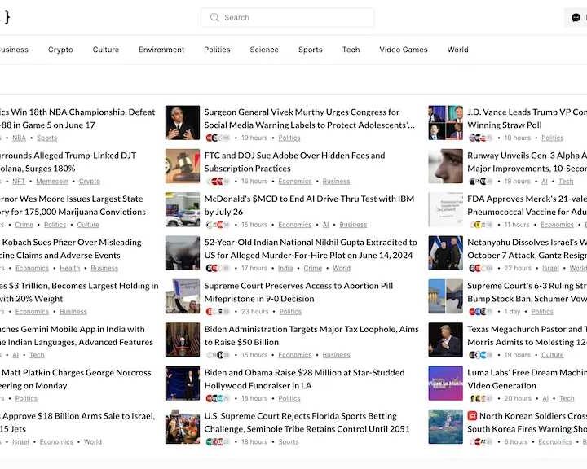Open the Nikhil Gupta extradition headline

pyautogui.click(x=310, y=248)
